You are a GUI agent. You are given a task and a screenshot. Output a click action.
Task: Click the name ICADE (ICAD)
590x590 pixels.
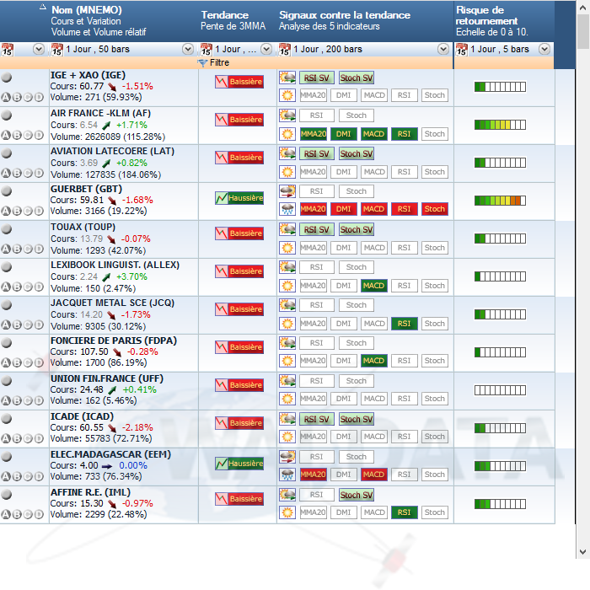(82, 416)
